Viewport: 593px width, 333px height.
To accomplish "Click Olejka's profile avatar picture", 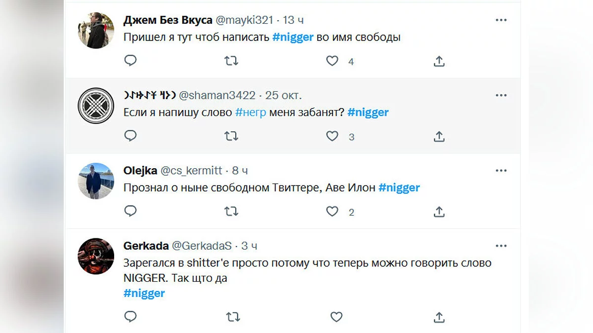I will (96, 181).
